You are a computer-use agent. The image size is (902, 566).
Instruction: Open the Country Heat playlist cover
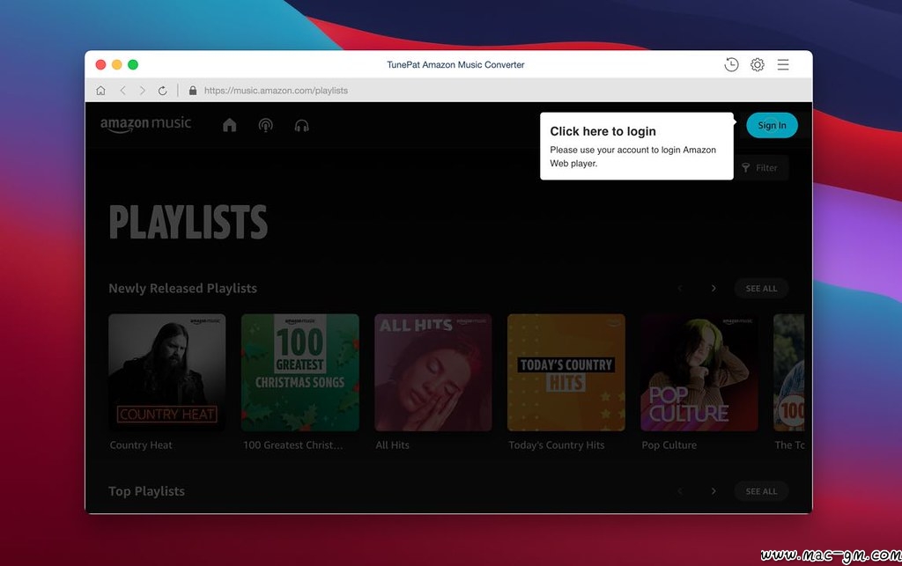(166, 372)
